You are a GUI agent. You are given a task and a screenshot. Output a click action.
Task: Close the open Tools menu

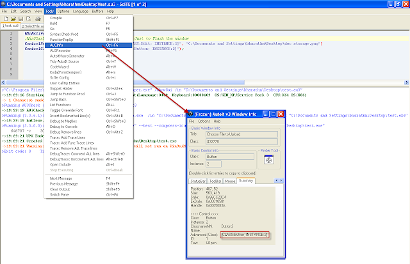click(49, 12)
